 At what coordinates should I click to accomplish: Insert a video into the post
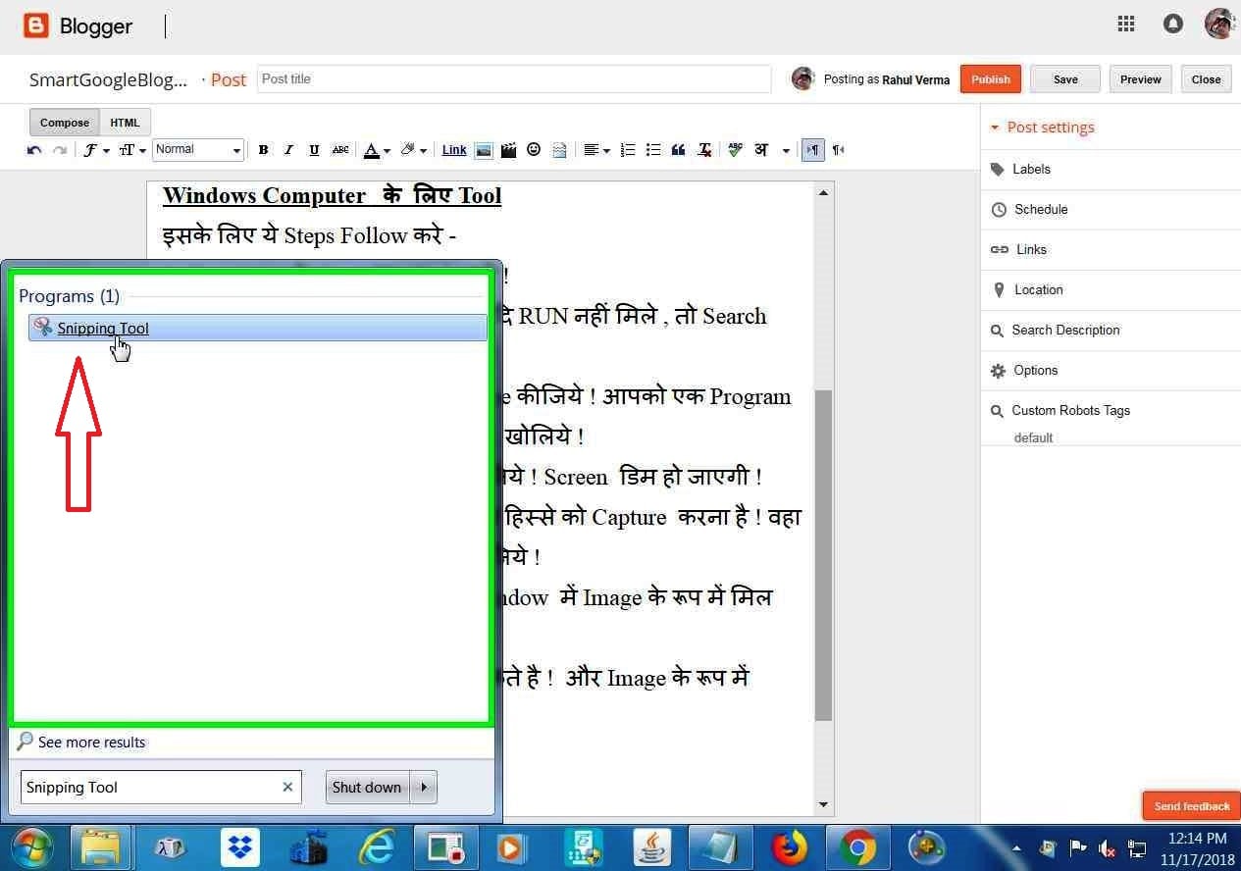(508, 150)
